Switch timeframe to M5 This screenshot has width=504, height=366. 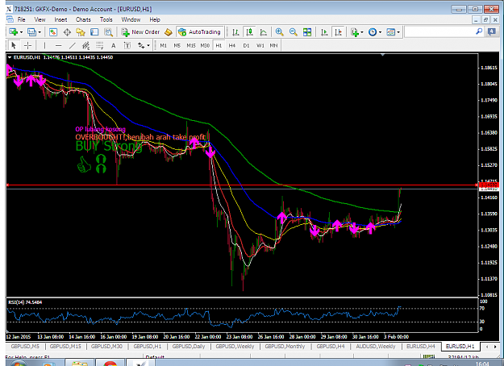pyautogui.click(x=177, y=46)
